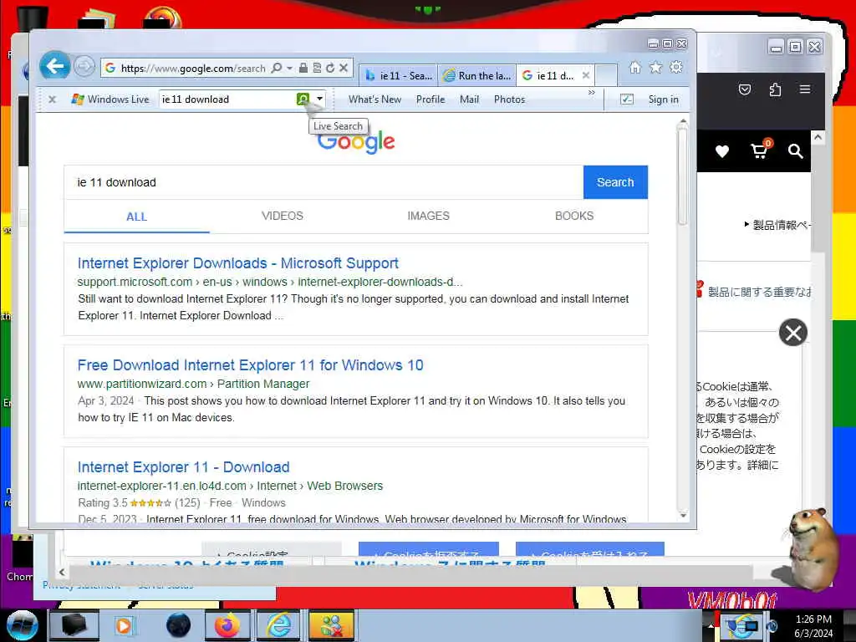Click the Windows Live logo button
The image size is (856, 642).
(110, 99)
